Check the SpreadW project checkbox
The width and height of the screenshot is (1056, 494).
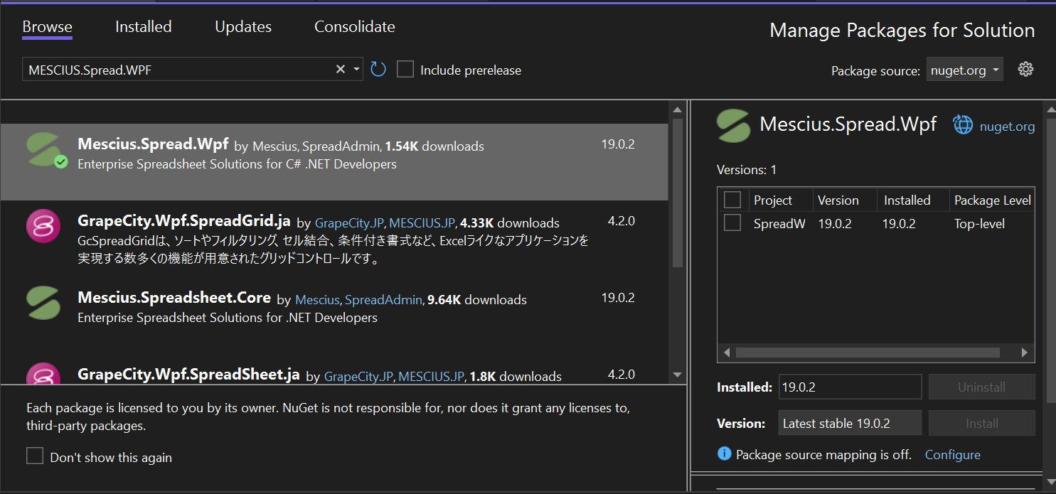coord(732,223)
